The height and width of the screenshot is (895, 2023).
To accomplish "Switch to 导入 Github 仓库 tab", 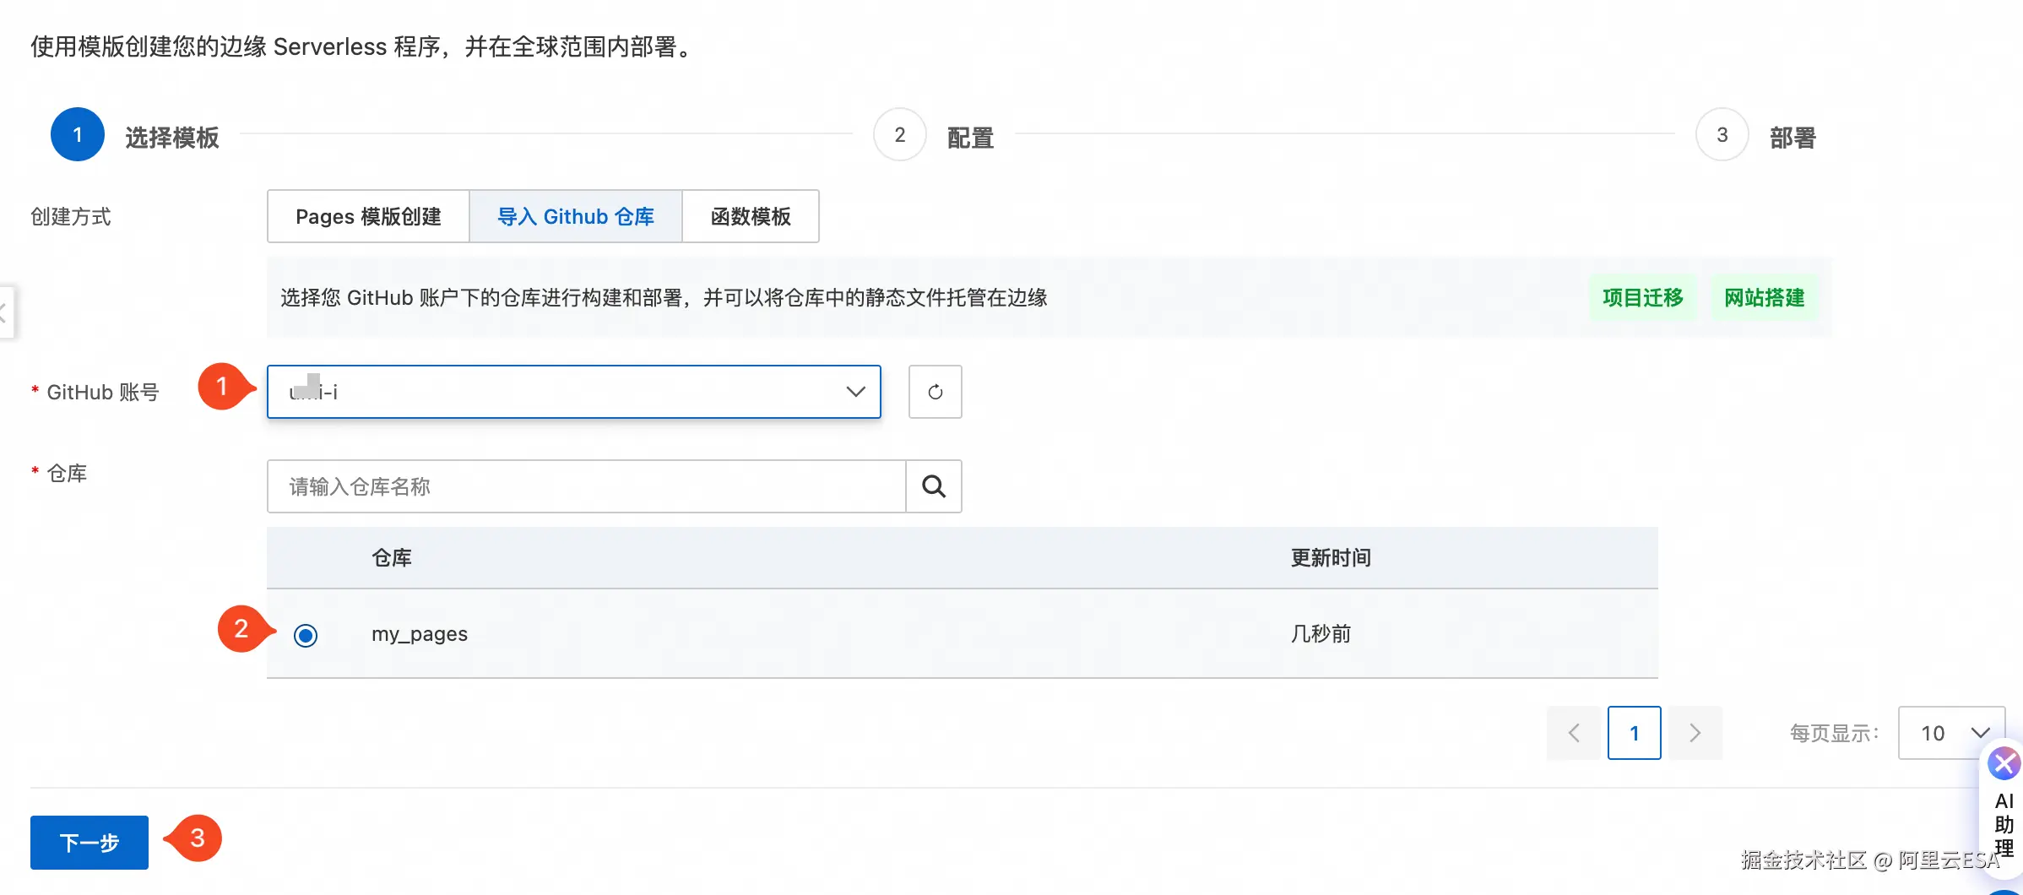I will click(x=576, y=216).
